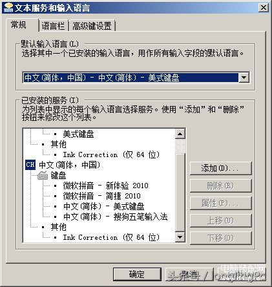Open the default input language dropdown arrow
The height and width of the screenshot is (287, 272).
click(244, 78)
